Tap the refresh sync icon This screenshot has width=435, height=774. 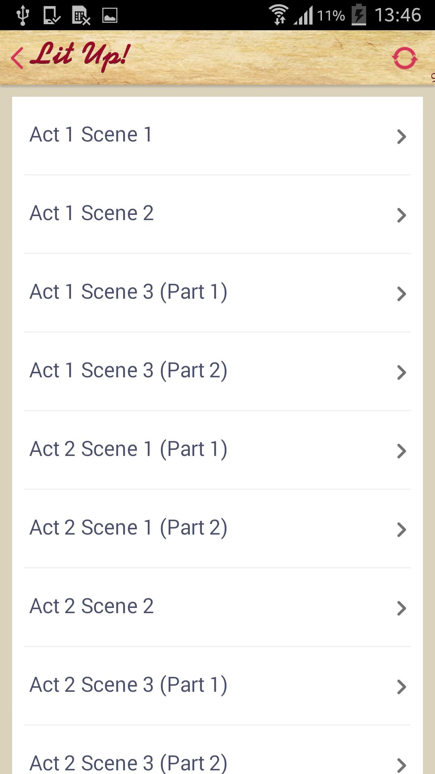pos(405,58)
